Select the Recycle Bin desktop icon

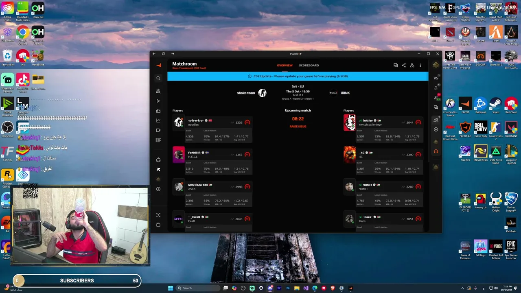(7, 58)
